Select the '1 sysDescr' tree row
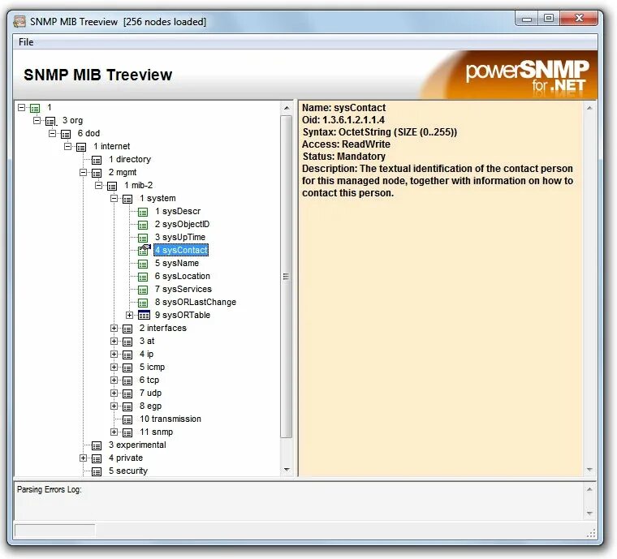Screen dimensions: 617x559 coord(178,211)
